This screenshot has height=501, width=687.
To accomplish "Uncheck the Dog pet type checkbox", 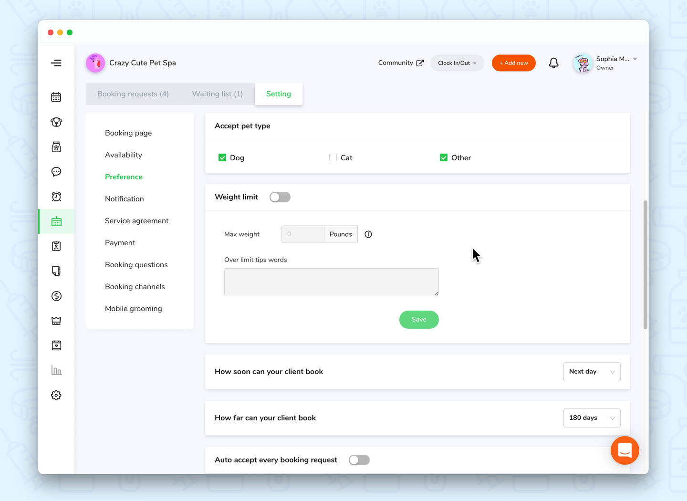I will pyautogui.click(x=222, y=157).
